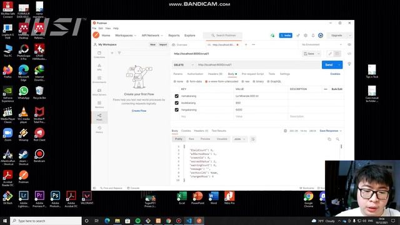Open the Save button dropdown arrow
The width and height of the screenshot is (400, 225).
point(319,54)
